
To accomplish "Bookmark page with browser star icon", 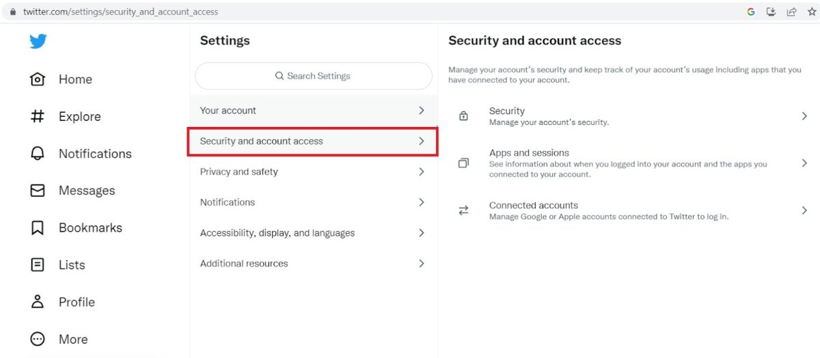I will click(x=812, y=12).
